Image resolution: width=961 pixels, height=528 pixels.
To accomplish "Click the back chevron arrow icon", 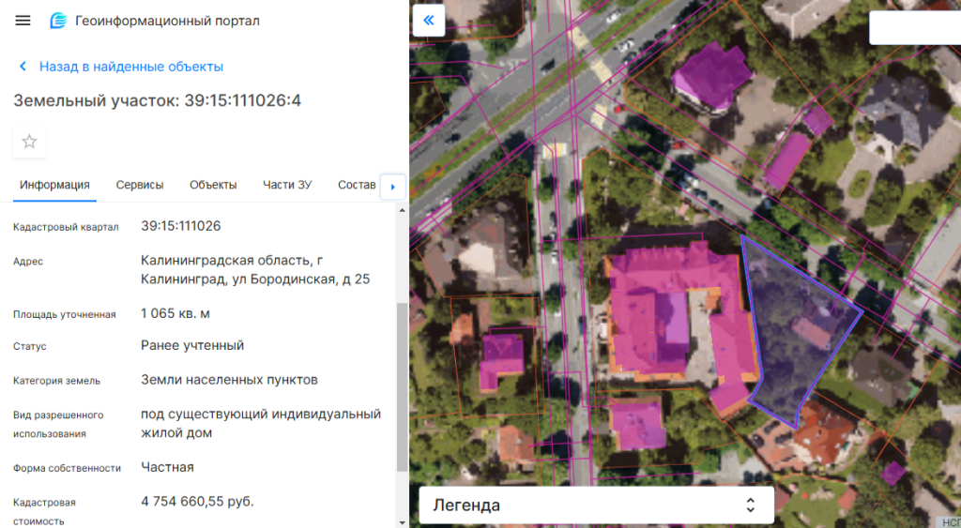I will pos(23,67).
